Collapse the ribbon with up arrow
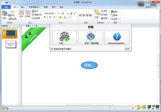The image size is (161, 112). (156, 7)
